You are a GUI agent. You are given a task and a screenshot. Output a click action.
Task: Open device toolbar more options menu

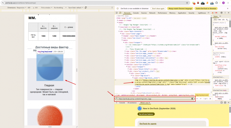coord(112,8)
